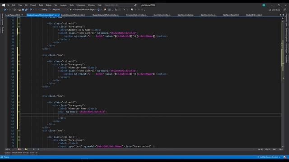Collapse the select element on line 48
289x162 pixels.
19,71
